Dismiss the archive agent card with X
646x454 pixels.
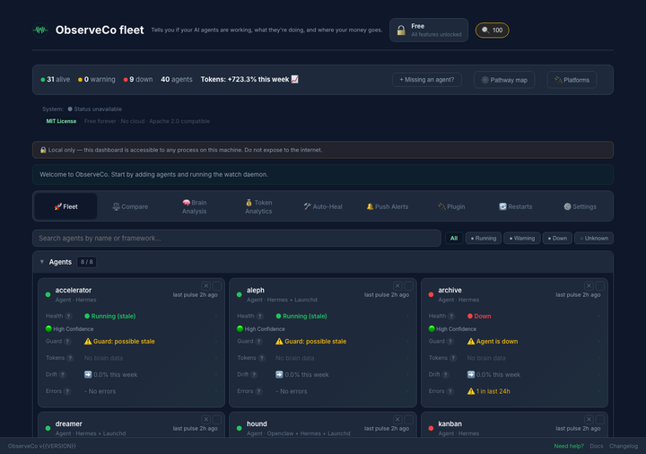click(x=589, y=285)
